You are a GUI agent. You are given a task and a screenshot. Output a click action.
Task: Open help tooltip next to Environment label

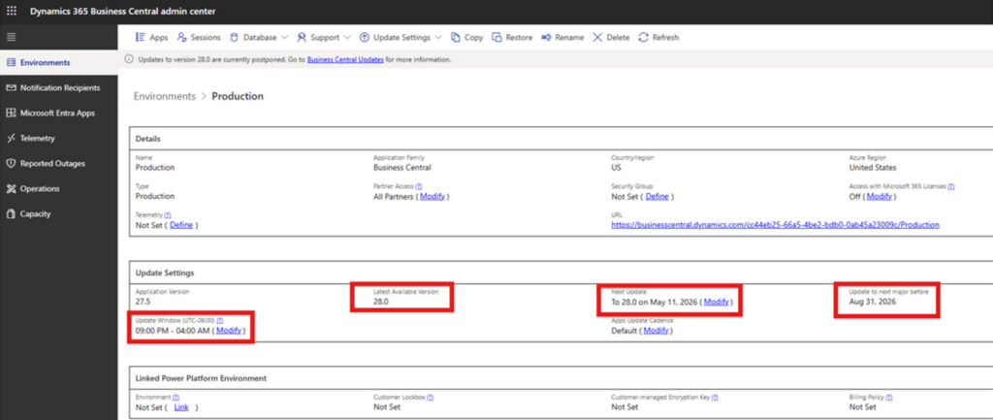176,397
